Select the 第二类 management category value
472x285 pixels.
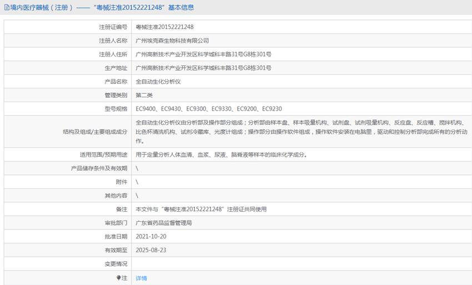[144, 95]
